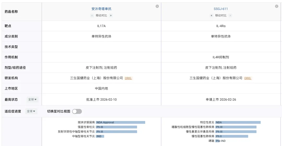
Task: Click the IND bar for 中轴型脊柱关节炎
Action: (x=100, y=136)
